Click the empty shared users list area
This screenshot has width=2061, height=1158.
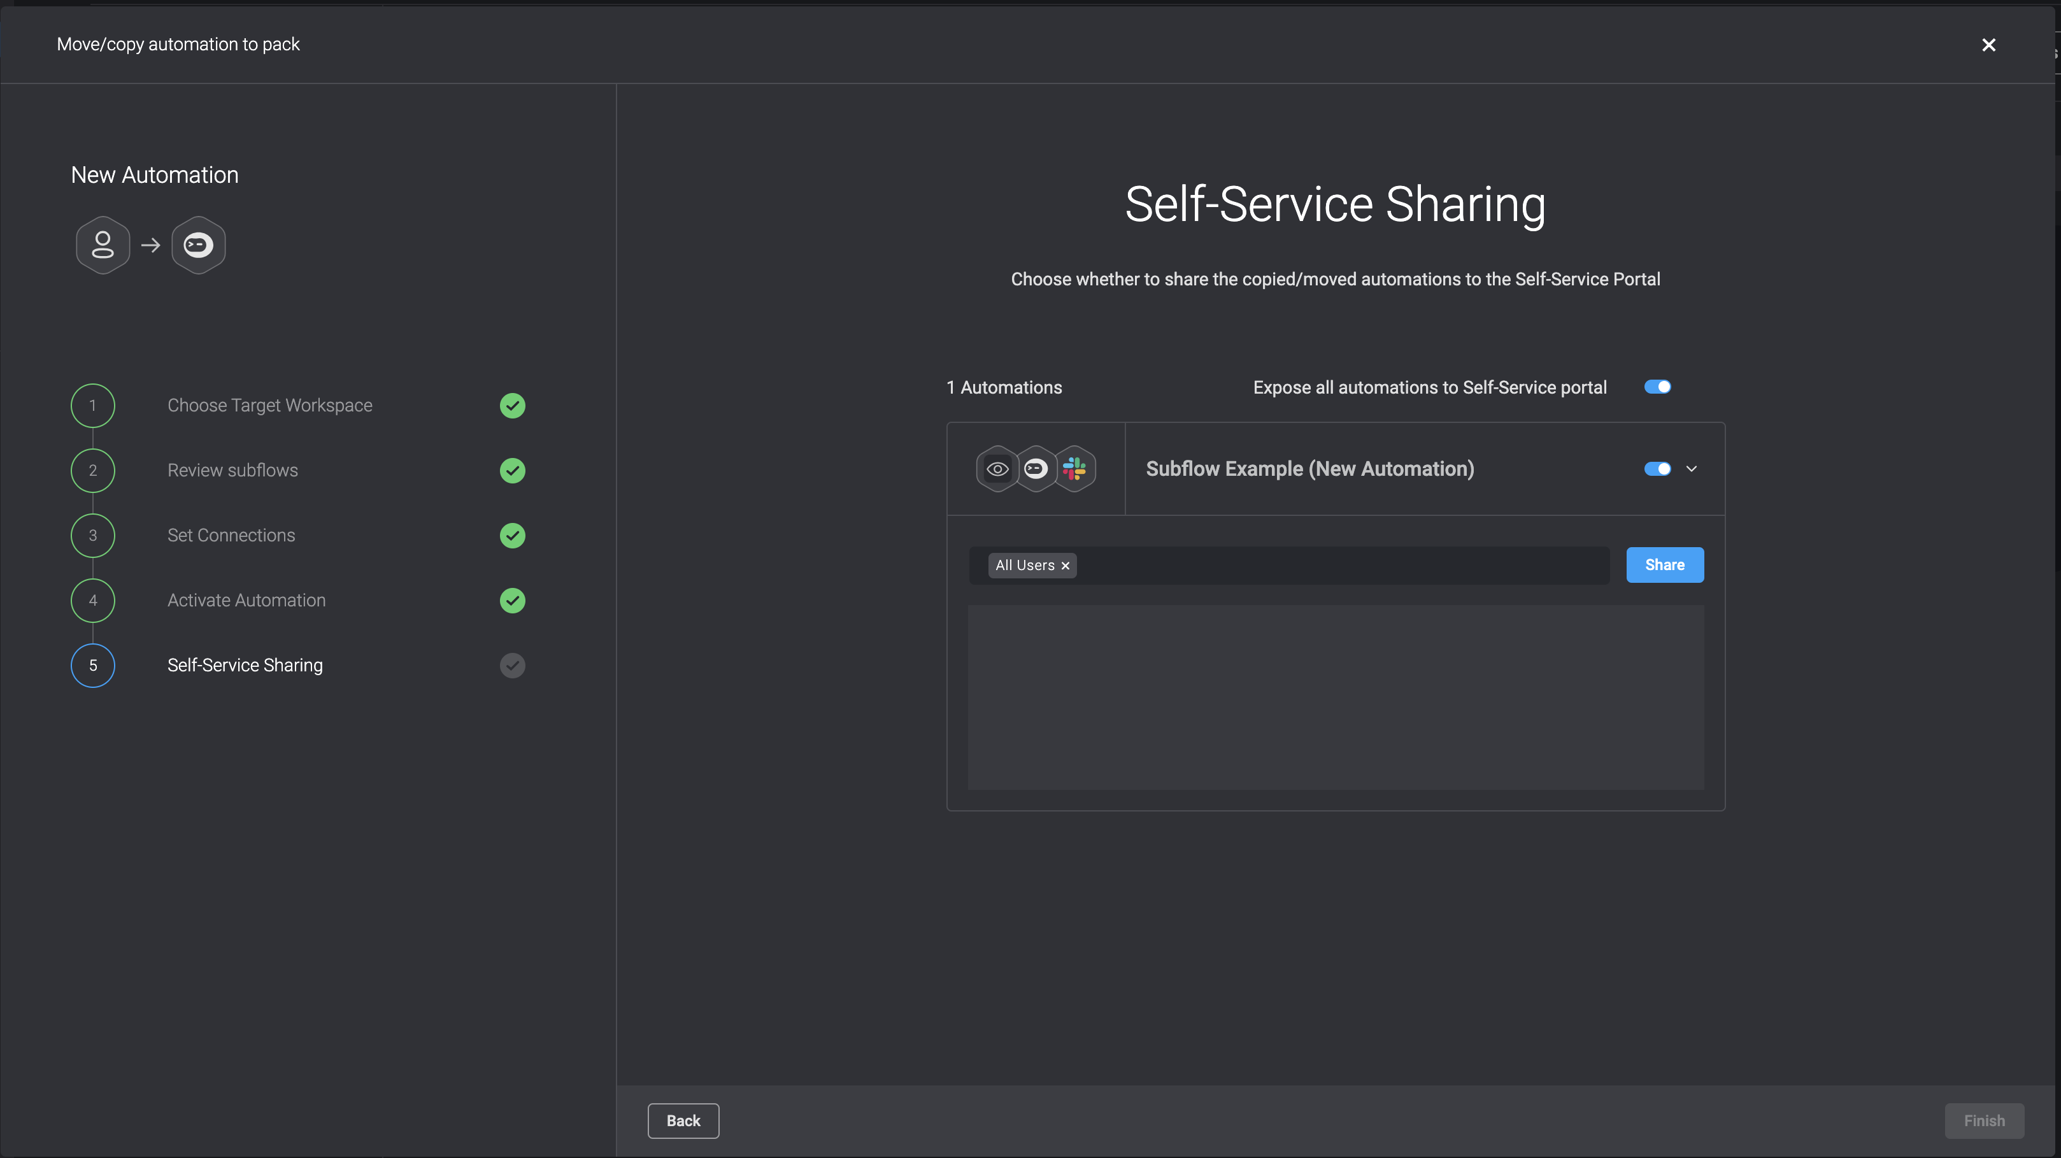[1336, 698]
